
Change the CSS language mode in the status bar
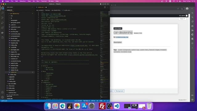101,101
